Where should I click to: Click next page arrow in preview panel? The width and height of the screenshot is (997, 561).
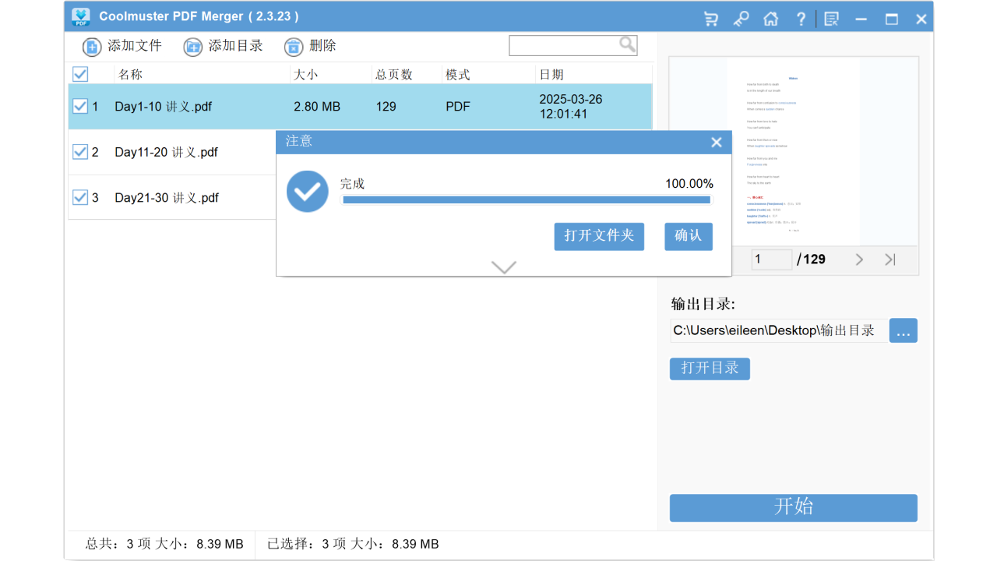click(859, 259)
